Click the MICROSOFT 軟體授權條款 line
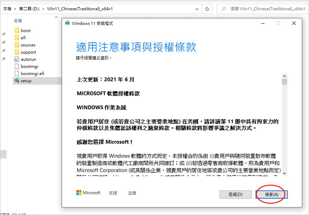Screen dimensions: 309x215 pyautogui.click(x=108, y=93)
